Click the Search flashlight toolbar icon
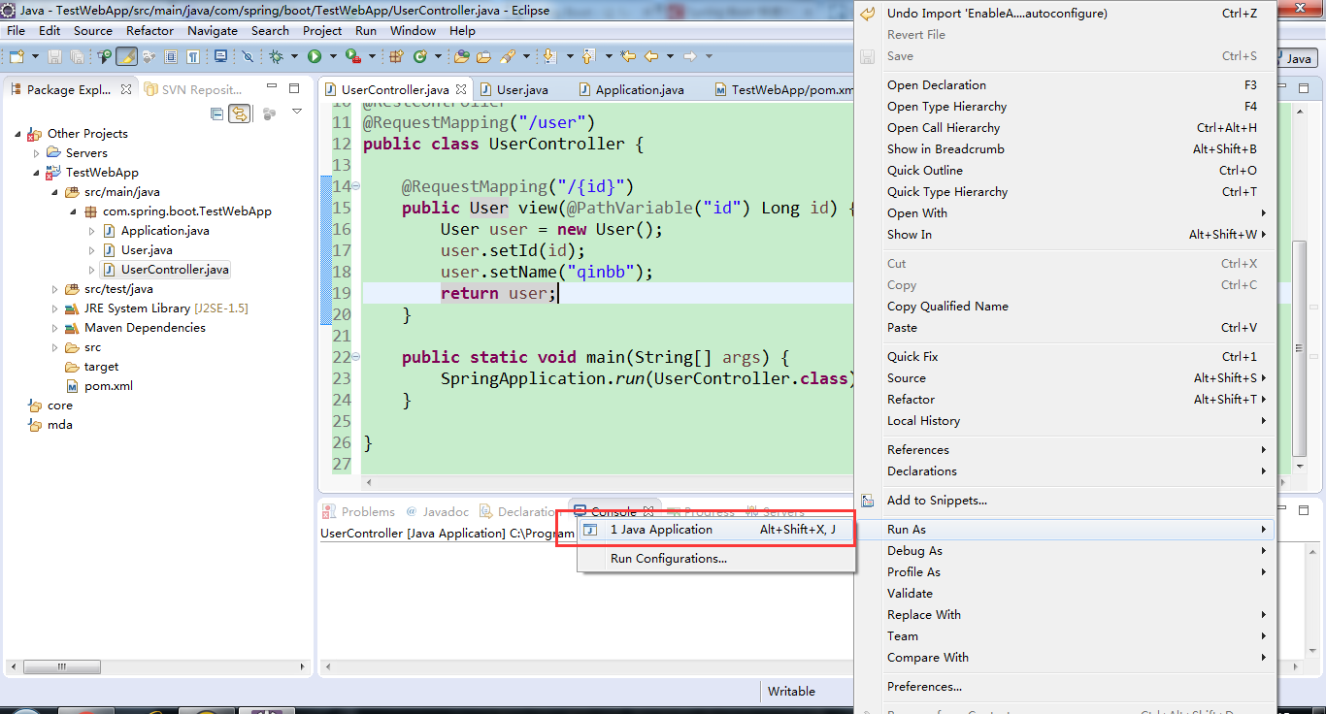Image resolution: width=1326 pixels, height=714 pixels. click(x=508, y=57)
